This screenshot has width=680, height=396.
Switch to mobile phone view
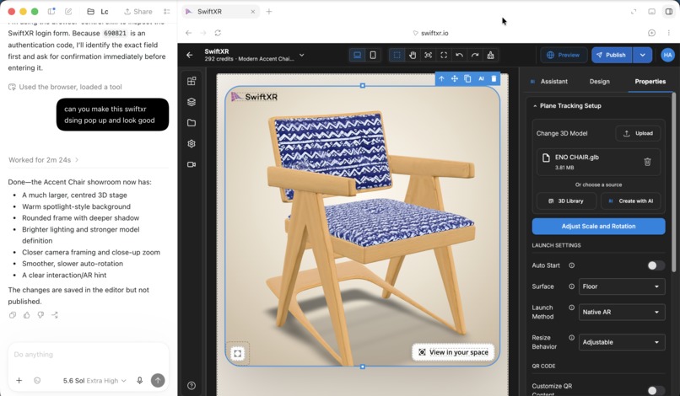pos(373,55)
